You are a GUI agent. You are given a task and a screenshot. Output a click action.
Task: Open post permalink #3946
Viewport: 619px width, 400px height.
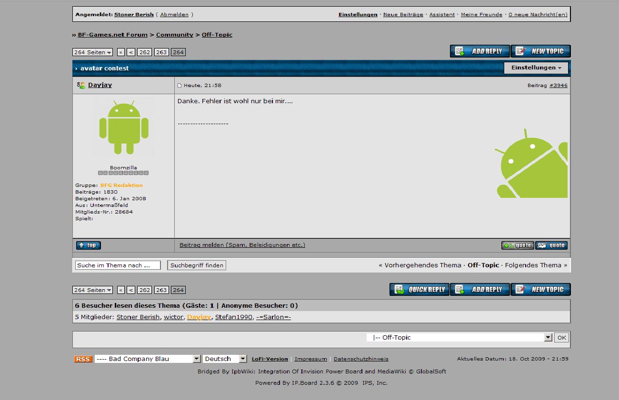click(x=559, y=86)
